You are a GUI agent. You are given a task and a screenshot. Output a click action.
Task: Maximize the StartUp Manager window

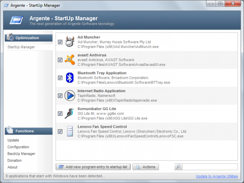click(x=220, y=3)
